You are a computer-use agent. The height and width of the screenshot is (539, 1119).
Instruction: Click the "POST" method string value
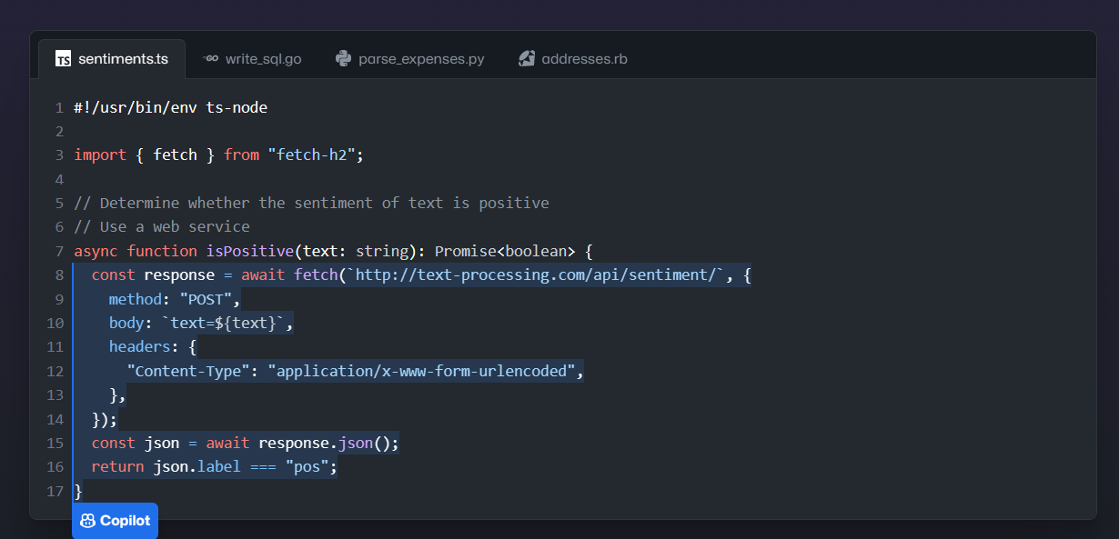[207, 299]
